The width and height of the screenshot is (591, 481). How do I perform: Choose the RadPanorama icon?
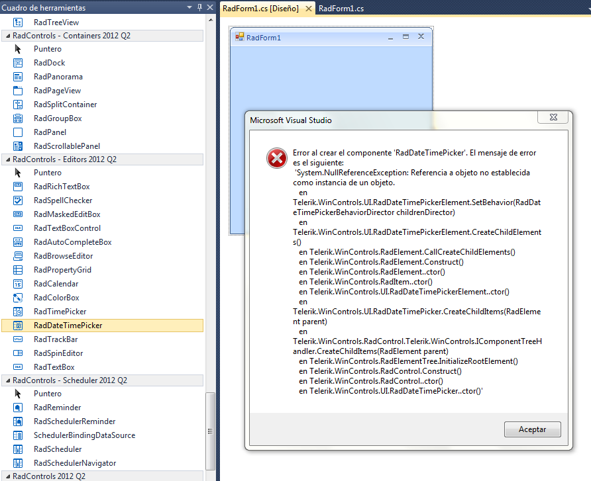[18, 77]
